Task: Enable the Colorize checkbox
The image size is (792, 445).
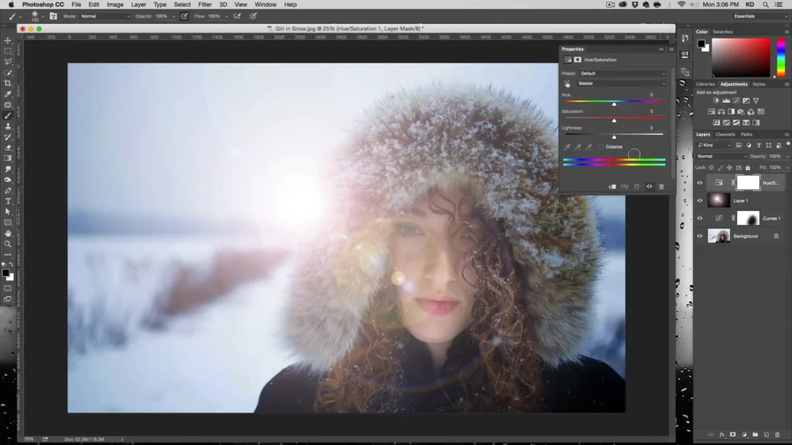Action: 601,147
